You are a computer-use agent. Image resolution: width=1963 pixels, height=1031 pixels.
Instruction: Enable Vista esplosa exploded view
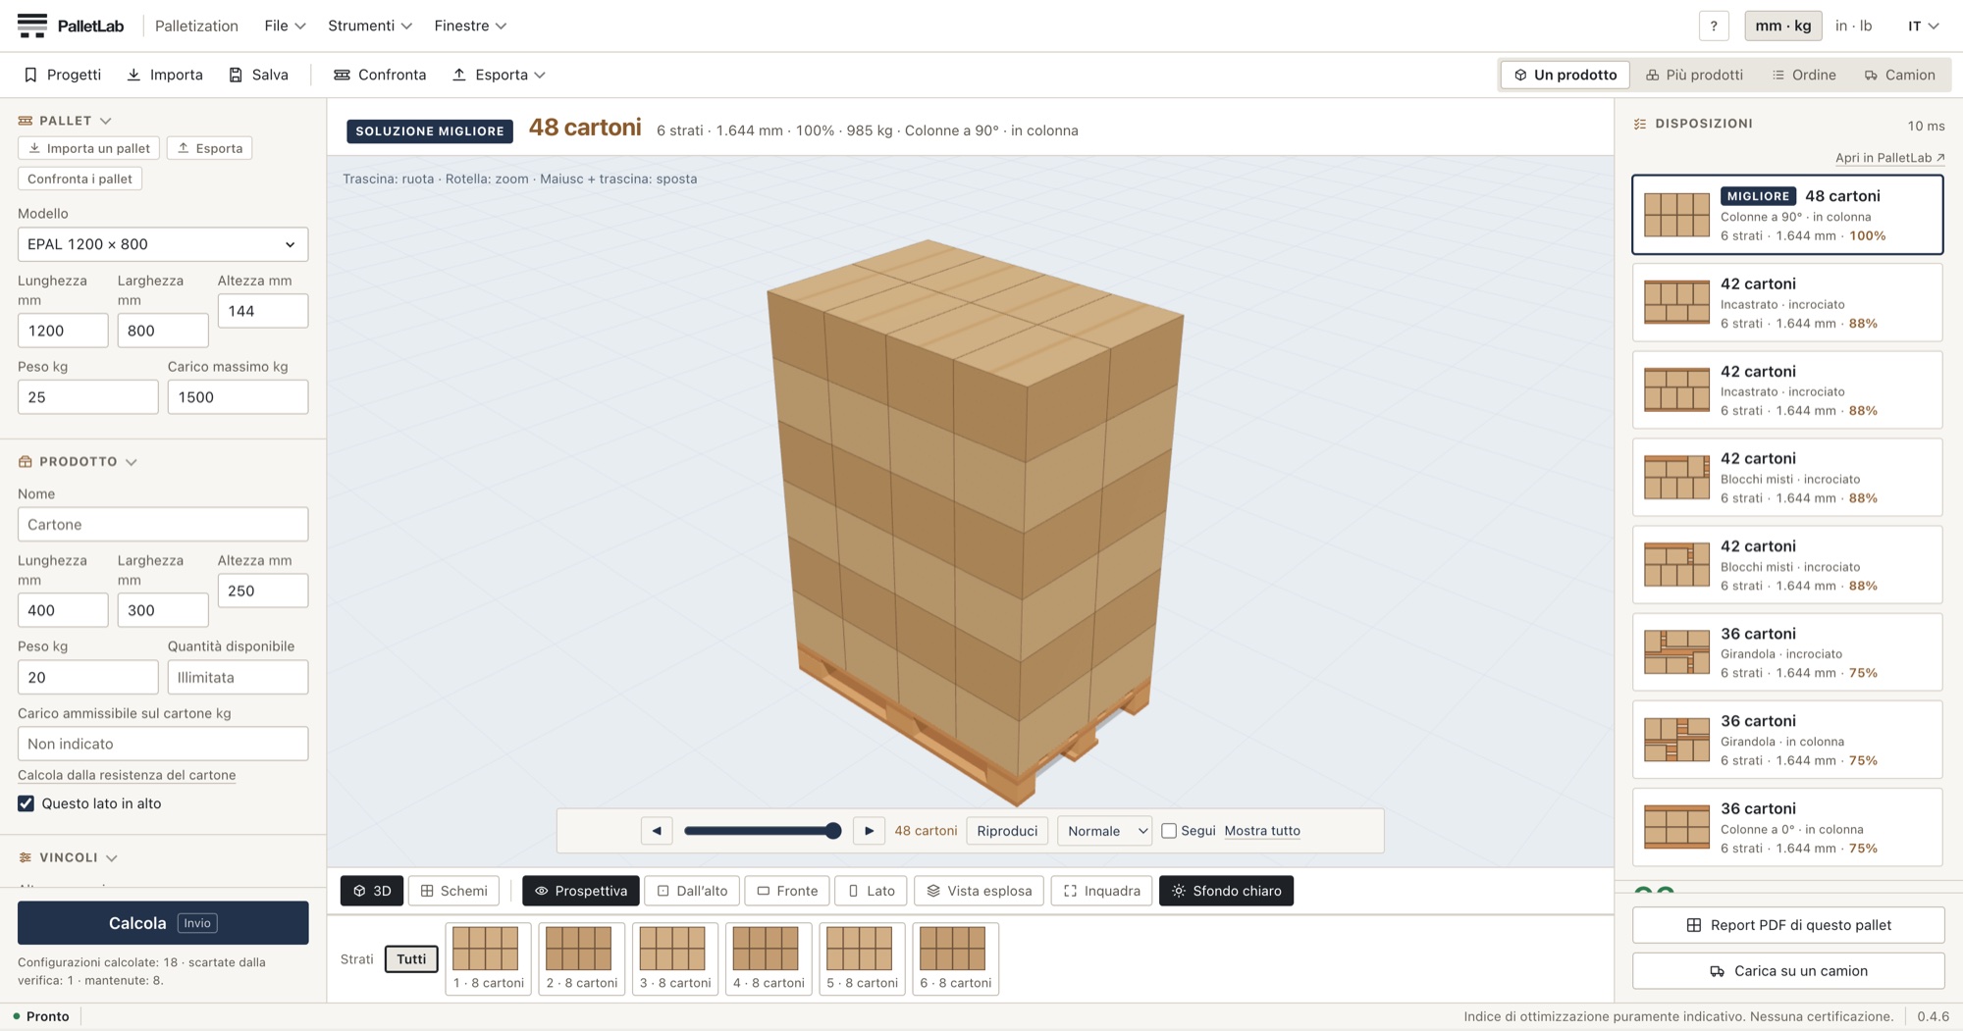980,891
